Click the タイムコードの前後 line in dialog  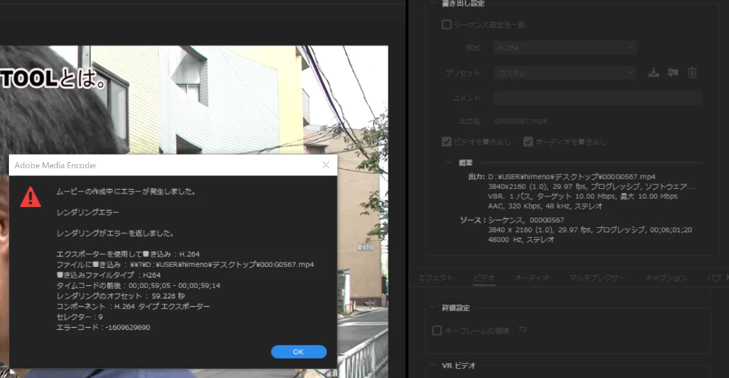click(139, 286)
